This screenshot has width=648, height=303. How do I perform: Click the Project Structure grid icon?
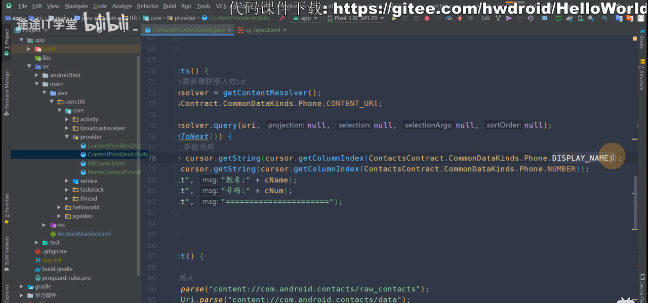click(545, 18)
